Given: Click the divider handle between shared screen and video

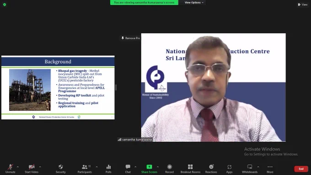Looking at the screenshot, I should [x=116, y=87].
